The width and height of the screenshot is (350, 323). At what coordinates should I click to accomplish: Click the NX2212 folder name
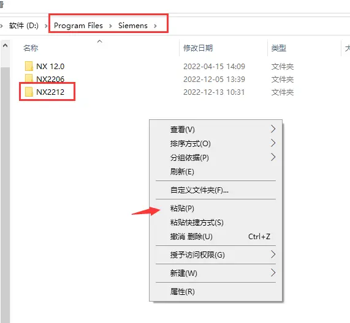[50, 92]
